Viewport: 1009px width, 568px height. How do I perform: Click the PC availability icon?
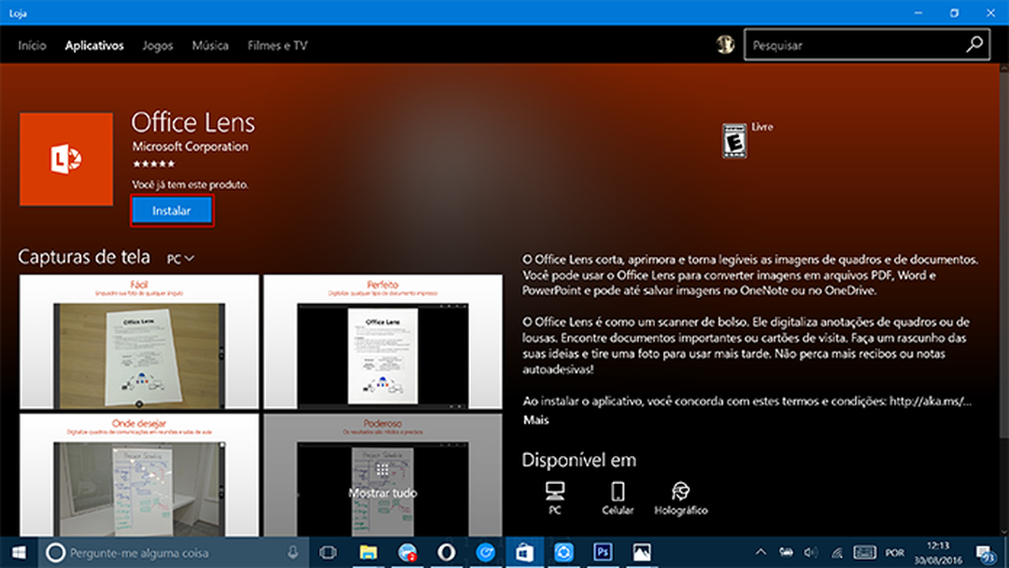click(555, 498)
